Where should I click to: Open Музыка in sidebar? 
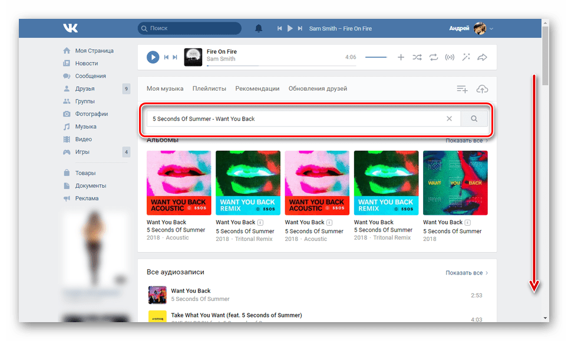pos(85,127)
